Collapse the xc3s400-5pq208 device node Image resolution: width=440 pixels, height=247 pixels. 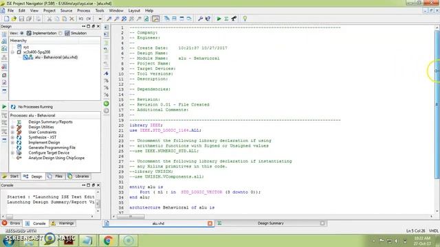(12, 52)
